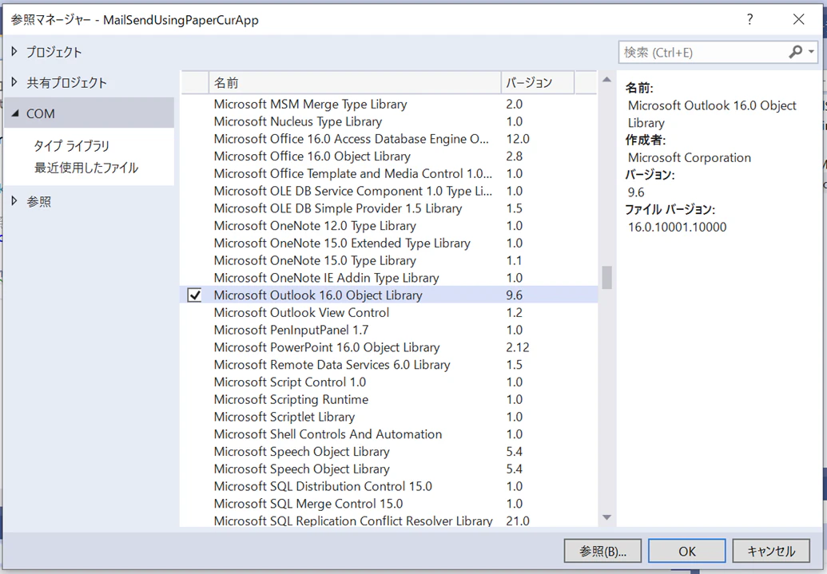Screen dimensions: 827x574
Task: Select Microsoft Remote Data Services 6.0 Library
Action: [x=388, y=365]
